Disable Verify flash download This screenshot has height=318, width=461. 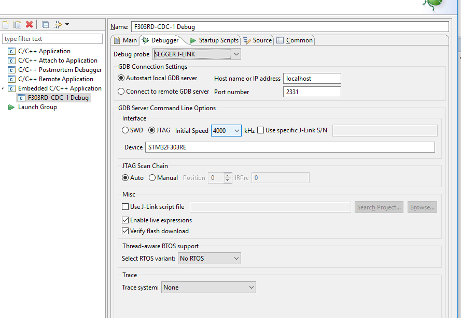[x=125, y=231]
